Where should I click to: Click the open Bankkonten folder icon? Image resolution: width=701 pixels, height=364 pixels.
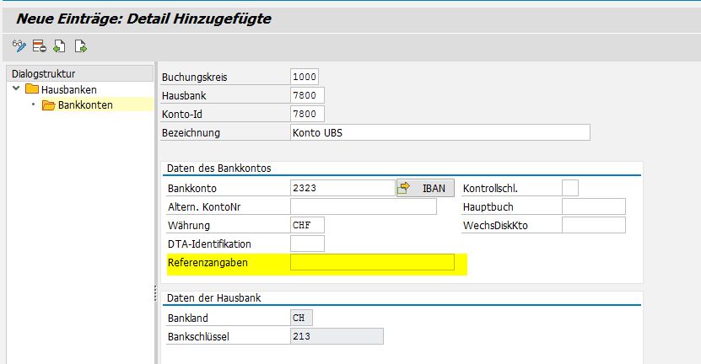pyautogui.click(x=48, y=105)
